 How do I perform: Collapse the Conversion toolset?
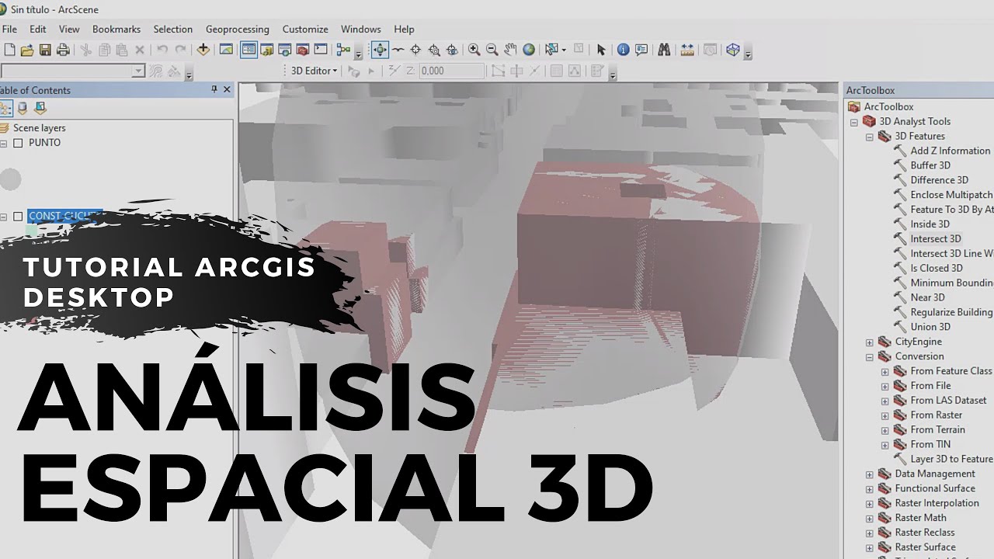[870, 357]
